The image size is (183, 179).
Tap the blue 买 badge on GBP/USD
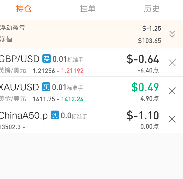[x=47, y=59]
